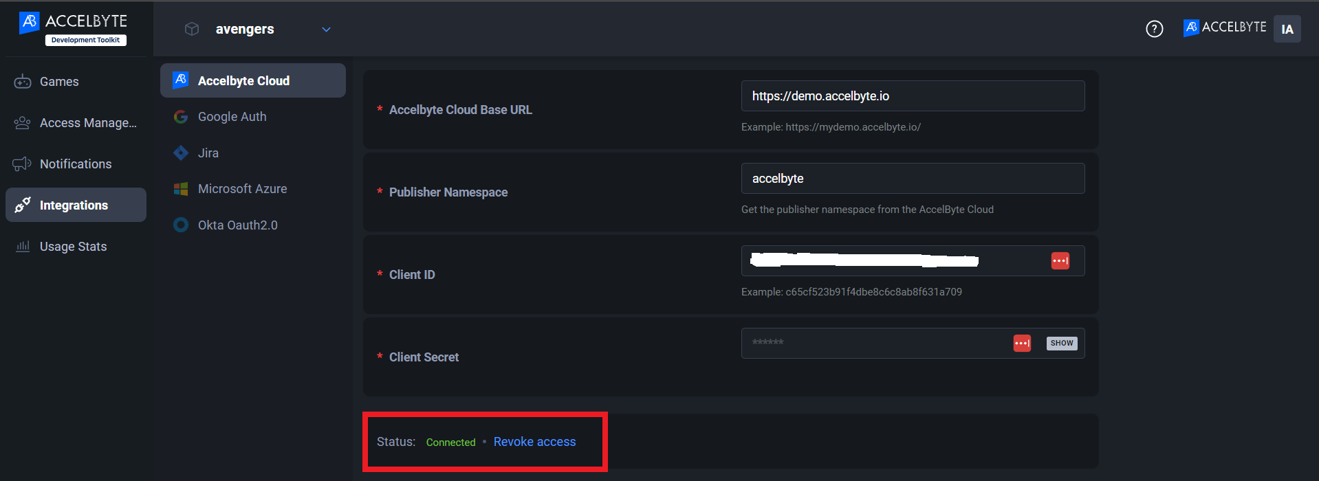This screenshot has height=481, width=1319.
Task: Click the Integrations plug icon
Action: [x=23, y=205]
